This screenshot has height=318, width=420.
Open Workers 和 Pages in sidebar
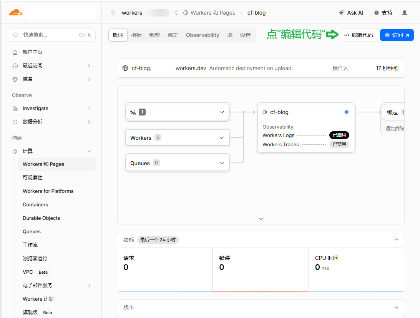point(57,164)
